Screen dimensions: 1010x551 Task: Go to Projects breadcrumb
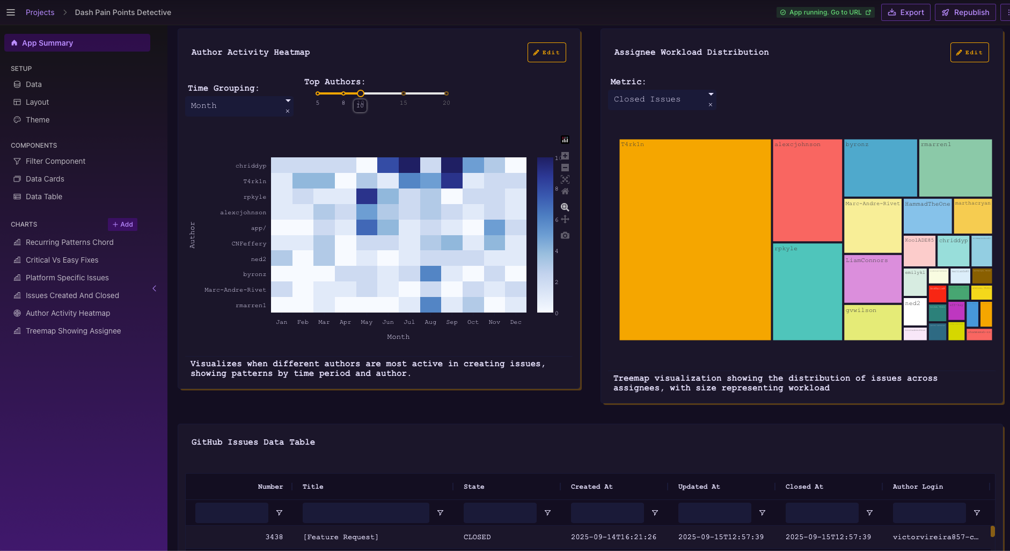click(40, 12)
